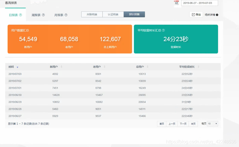The height and width of the screenshot is (147, 239).
Task: Click the 24分23秒 dwell time value
Action: [176, 39]
